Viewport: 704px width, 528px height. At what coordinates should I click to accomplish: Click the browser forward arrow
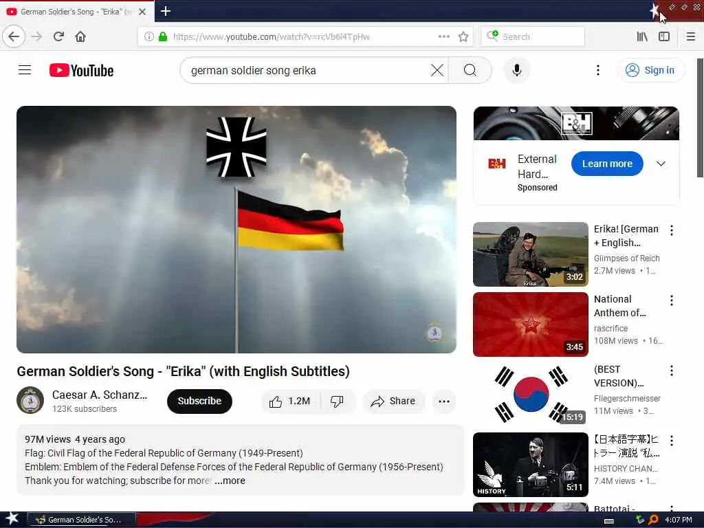[37, 36]
